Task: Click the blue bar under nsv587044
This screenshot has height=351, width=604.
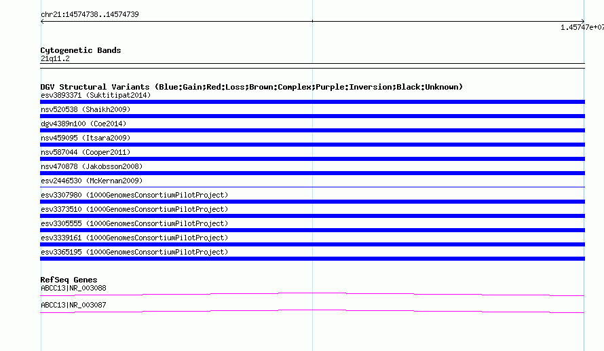Action: point(312,159)
